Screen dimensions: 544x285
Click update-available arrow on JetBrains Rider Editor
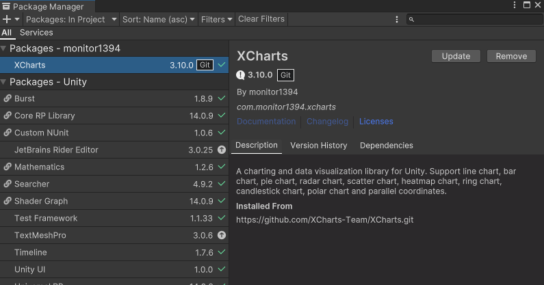click(x=222, y=150)
